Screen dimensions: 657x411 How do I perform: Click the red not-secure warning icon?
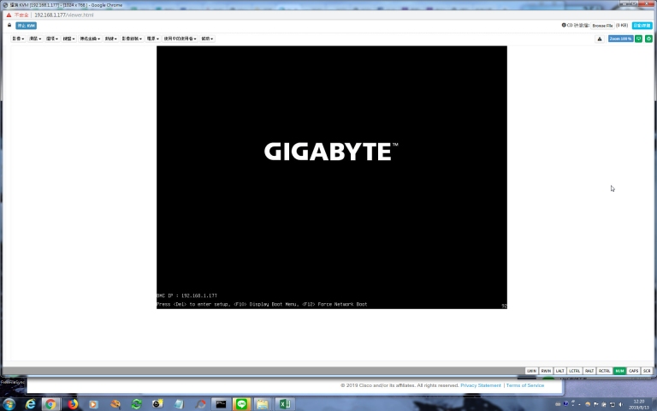point(9,15)
